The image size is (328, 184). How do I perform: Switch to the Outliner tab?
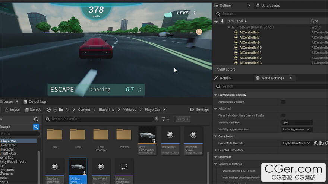225,6
